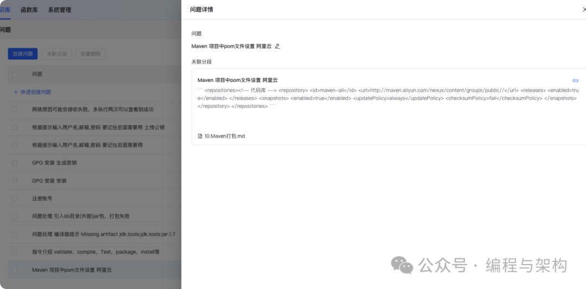Check the 上传公钥 row checkbox

coord(15,127)
